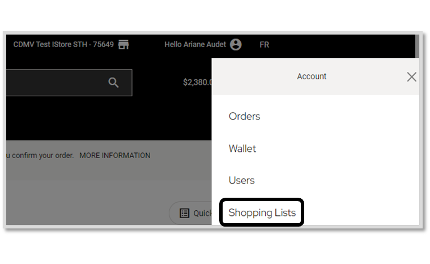
Task: Switch the language to FR
Action: (265, 45)
